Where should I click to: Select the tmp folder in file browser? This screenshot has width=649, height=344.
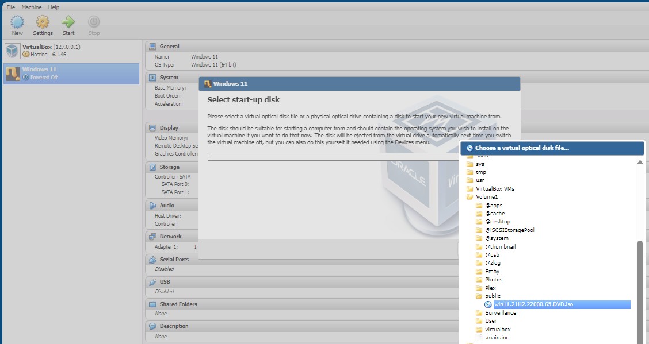[x=480, y=172]
